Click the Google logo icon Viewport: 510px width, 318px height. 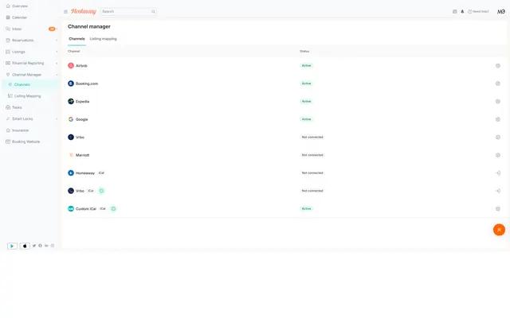pos(71,119)
